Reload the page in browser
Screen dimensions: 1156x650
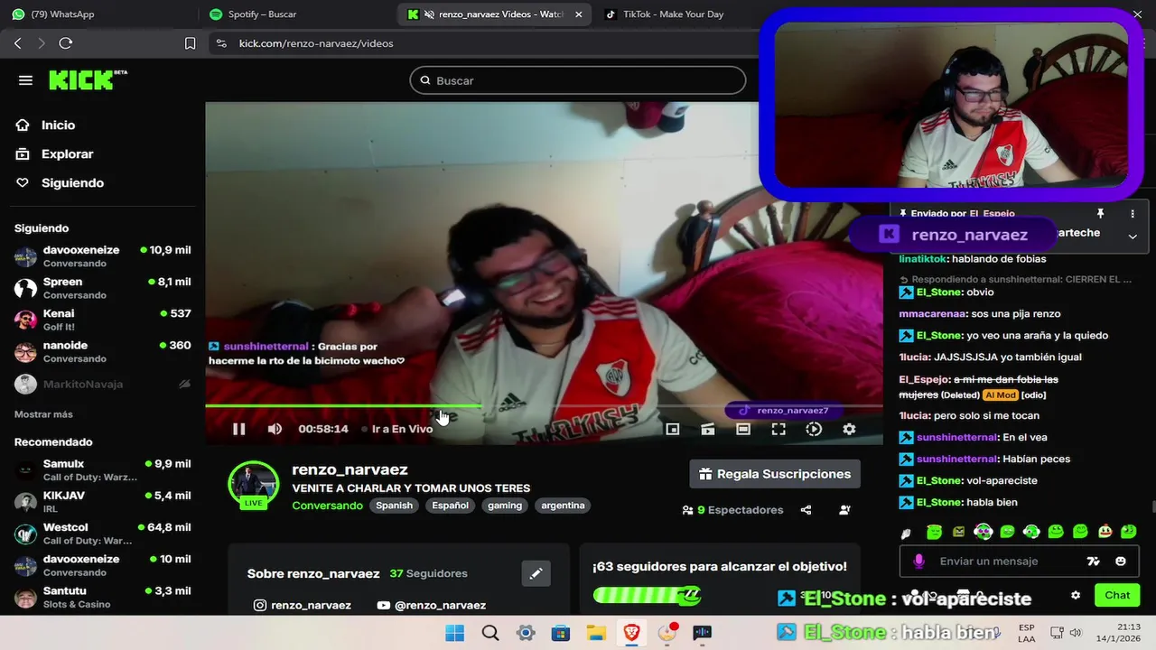(x=65, y=43)
